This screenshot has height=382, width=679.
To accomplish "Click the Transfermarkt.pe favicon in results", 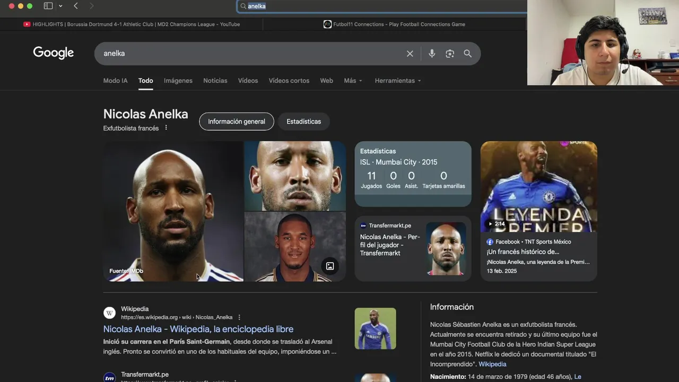I will point(110,378).
